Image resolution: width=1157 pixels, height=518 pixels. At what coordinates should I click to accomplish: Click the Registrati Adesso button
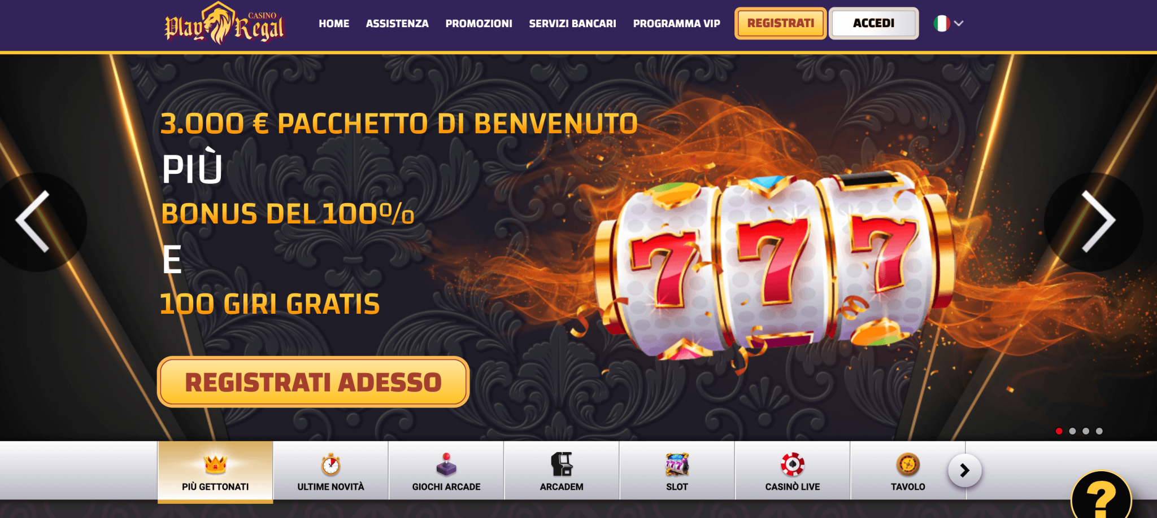click(x=313, y=382)
